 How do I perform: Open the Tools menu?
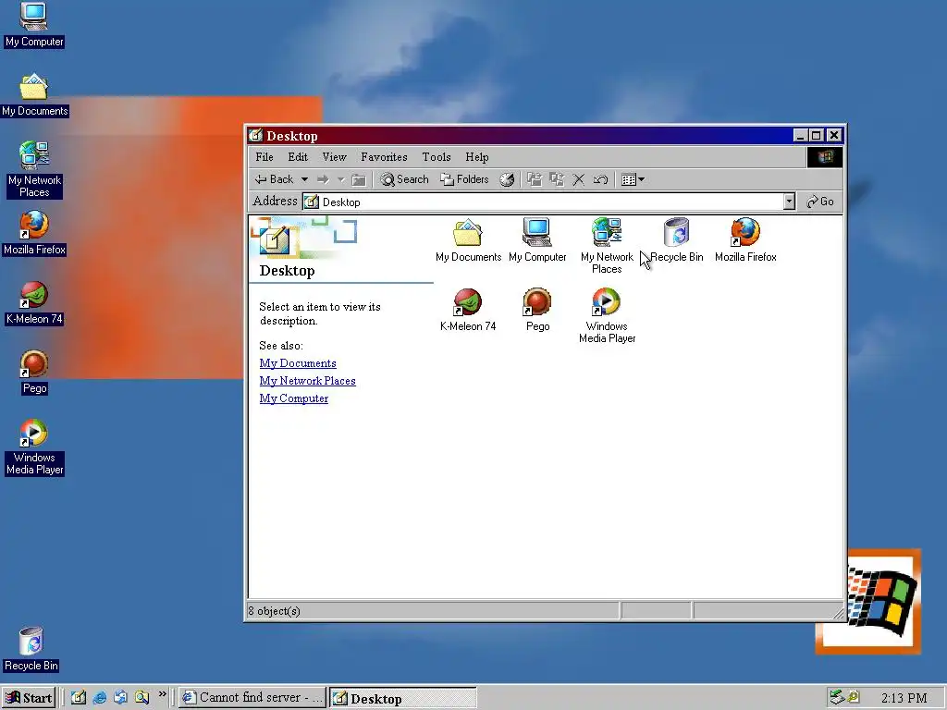437,157
